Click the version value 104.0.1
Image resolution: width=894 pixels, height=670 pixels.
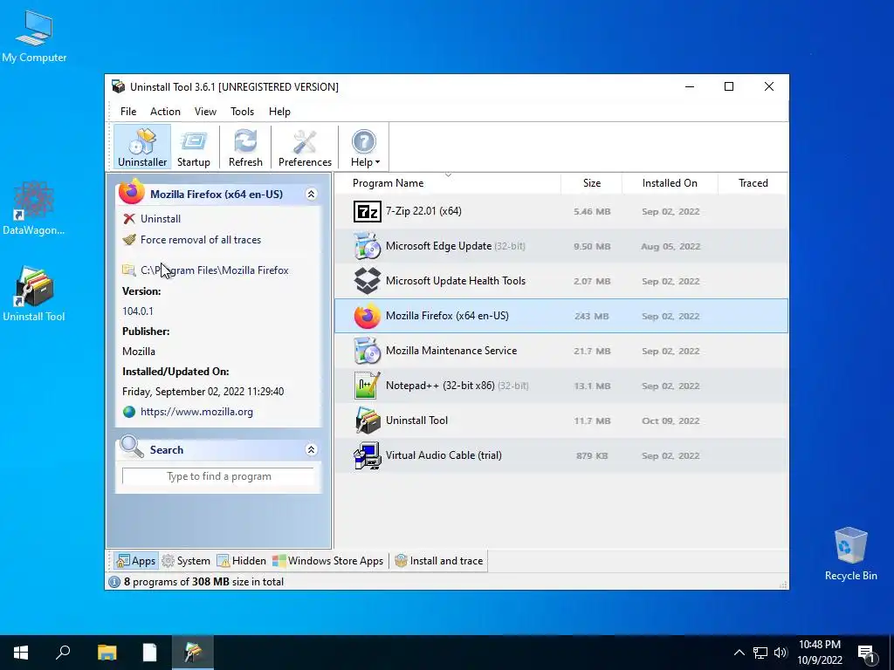pyautogui.click(x=137, y=311)
